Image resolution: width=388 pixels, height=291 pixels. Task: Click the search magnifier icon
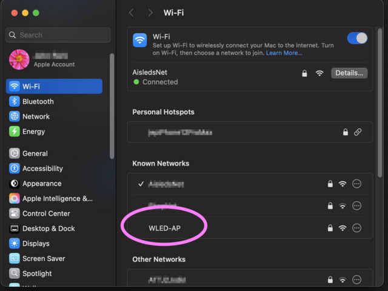point(12,35)
